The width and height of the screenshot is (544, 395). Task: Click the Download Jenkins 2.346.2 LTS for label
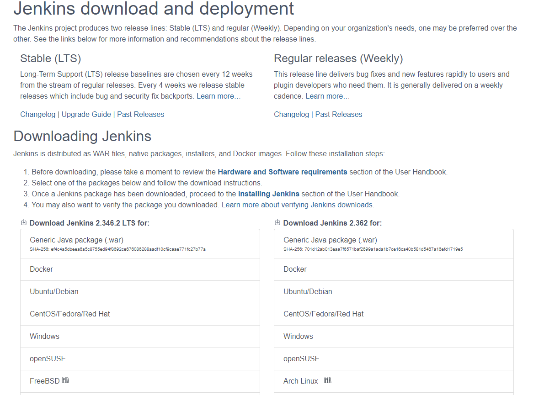pyautogui.click(x=90, y=223)
